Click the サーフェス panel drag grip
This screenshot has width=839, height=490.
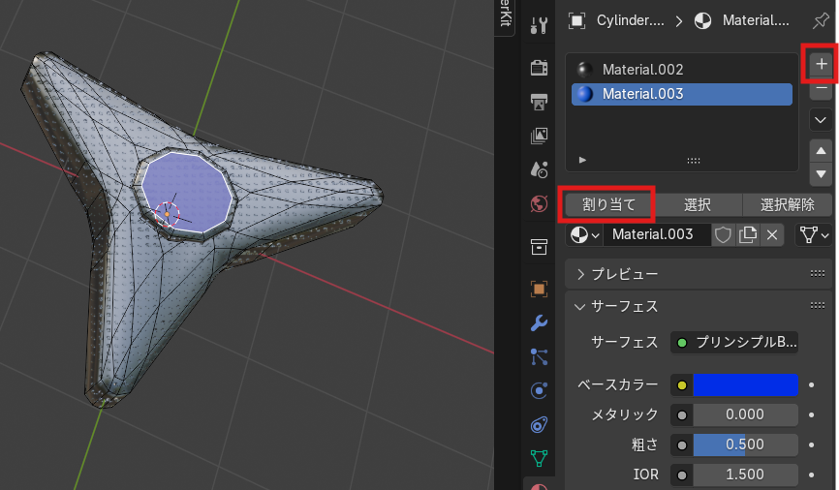tap(817, 306)
